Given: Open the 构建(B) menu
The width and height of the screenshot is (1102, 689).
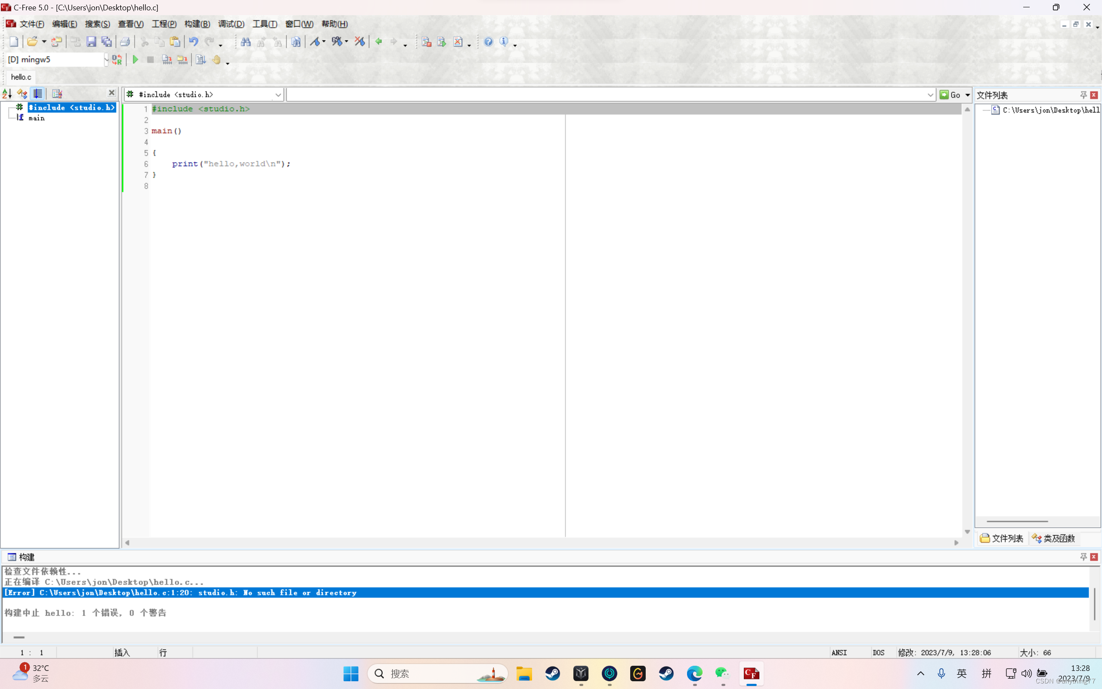Looking at the screenshot, I should pos(197,24).
